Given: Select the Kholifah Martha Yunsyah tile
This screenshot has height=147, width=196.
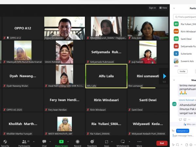Looking at the screenshot, I should pyautogui.click(x=23, y=124).
